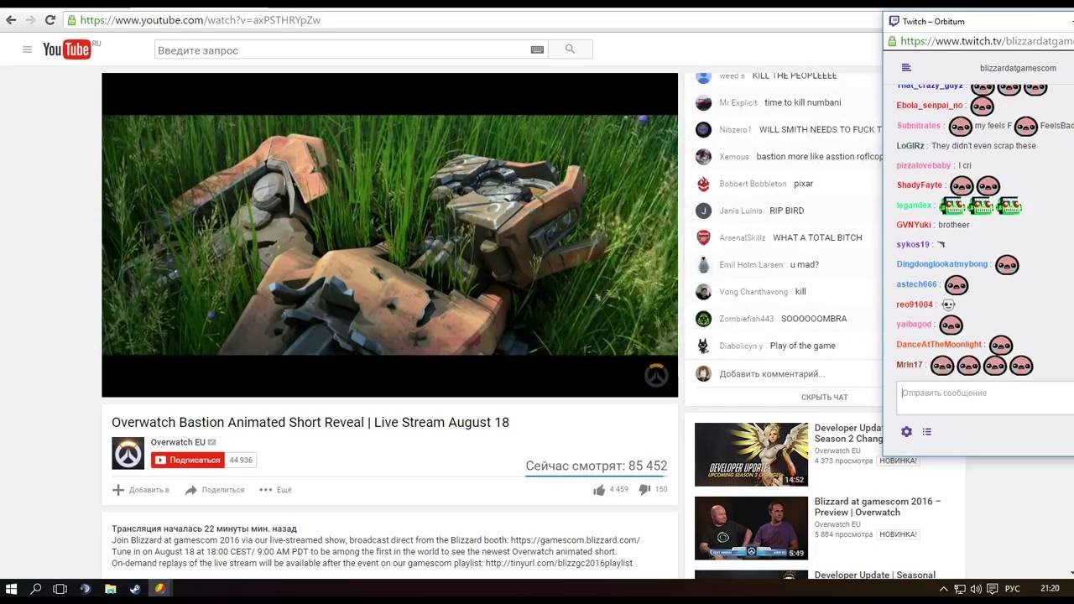Open the Ещё more actions menu
This screenshot has width=1074, height=604.
tap(275, 490)
